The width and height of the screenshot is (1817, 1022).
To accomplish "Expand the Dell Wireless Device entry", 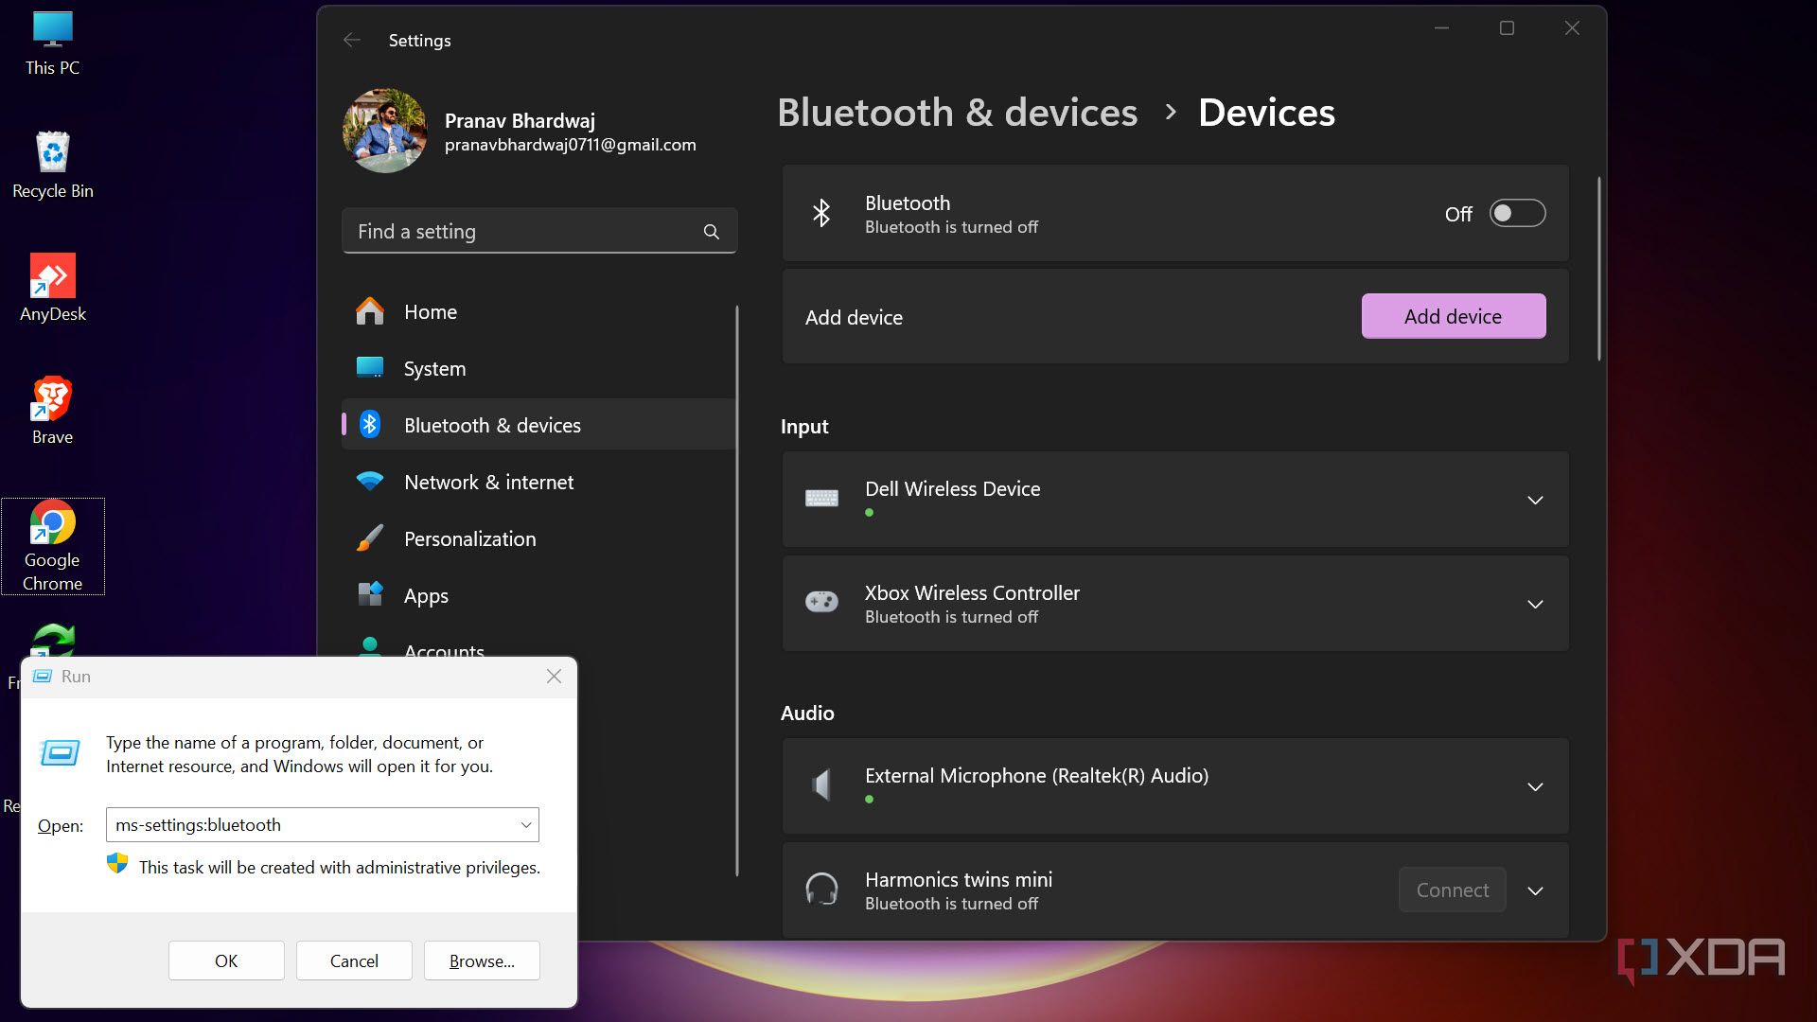I will click(1534, 500).
